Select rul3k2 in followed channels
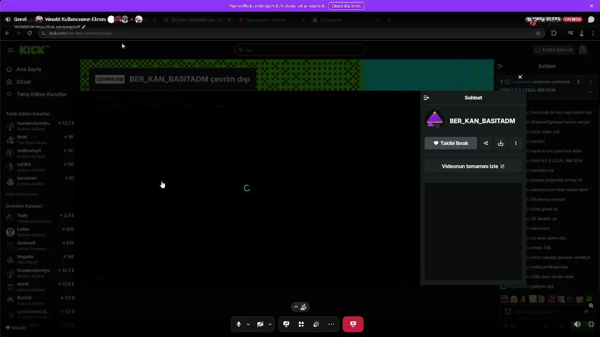The height and width of the screenshot is (337, 600). click(x=39, y=167)
